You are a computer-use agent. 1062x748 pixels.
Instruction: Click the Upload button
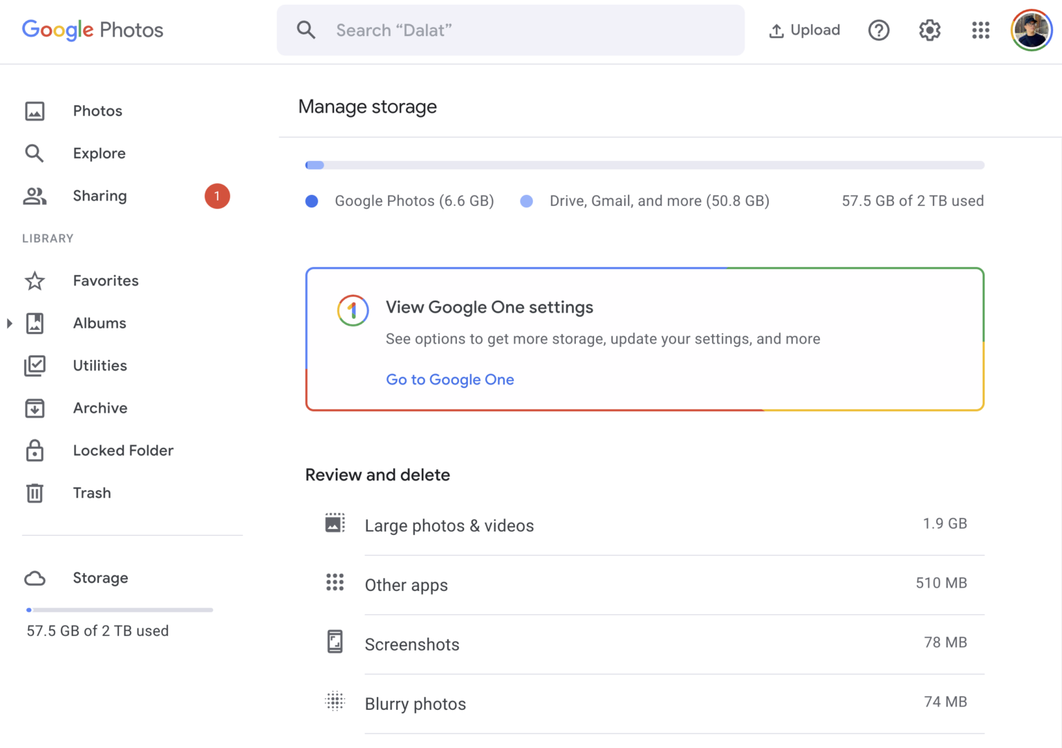click(804, 30)
